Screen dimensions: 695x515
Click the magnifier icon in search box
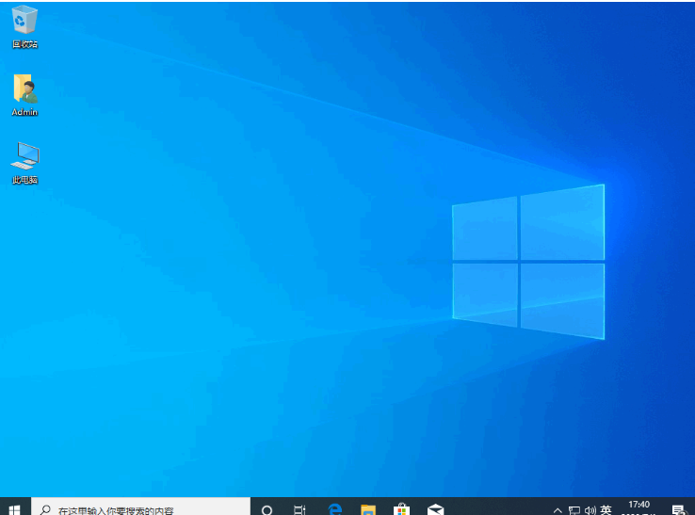coord(45,509)
